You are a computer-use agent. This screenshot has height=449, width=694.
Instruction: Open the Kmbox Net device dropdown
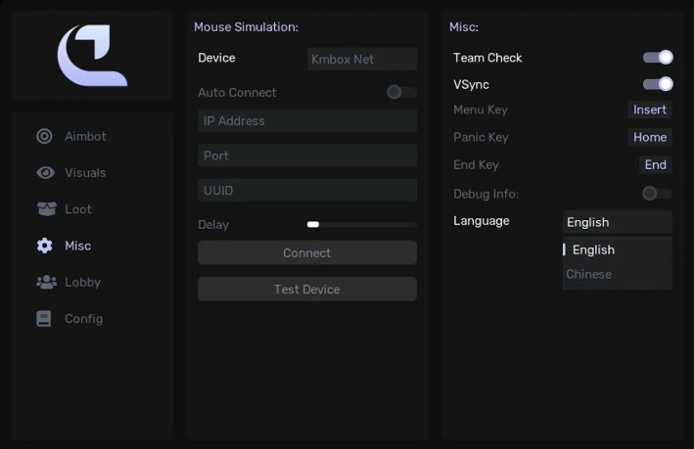[x=361, y=59]
